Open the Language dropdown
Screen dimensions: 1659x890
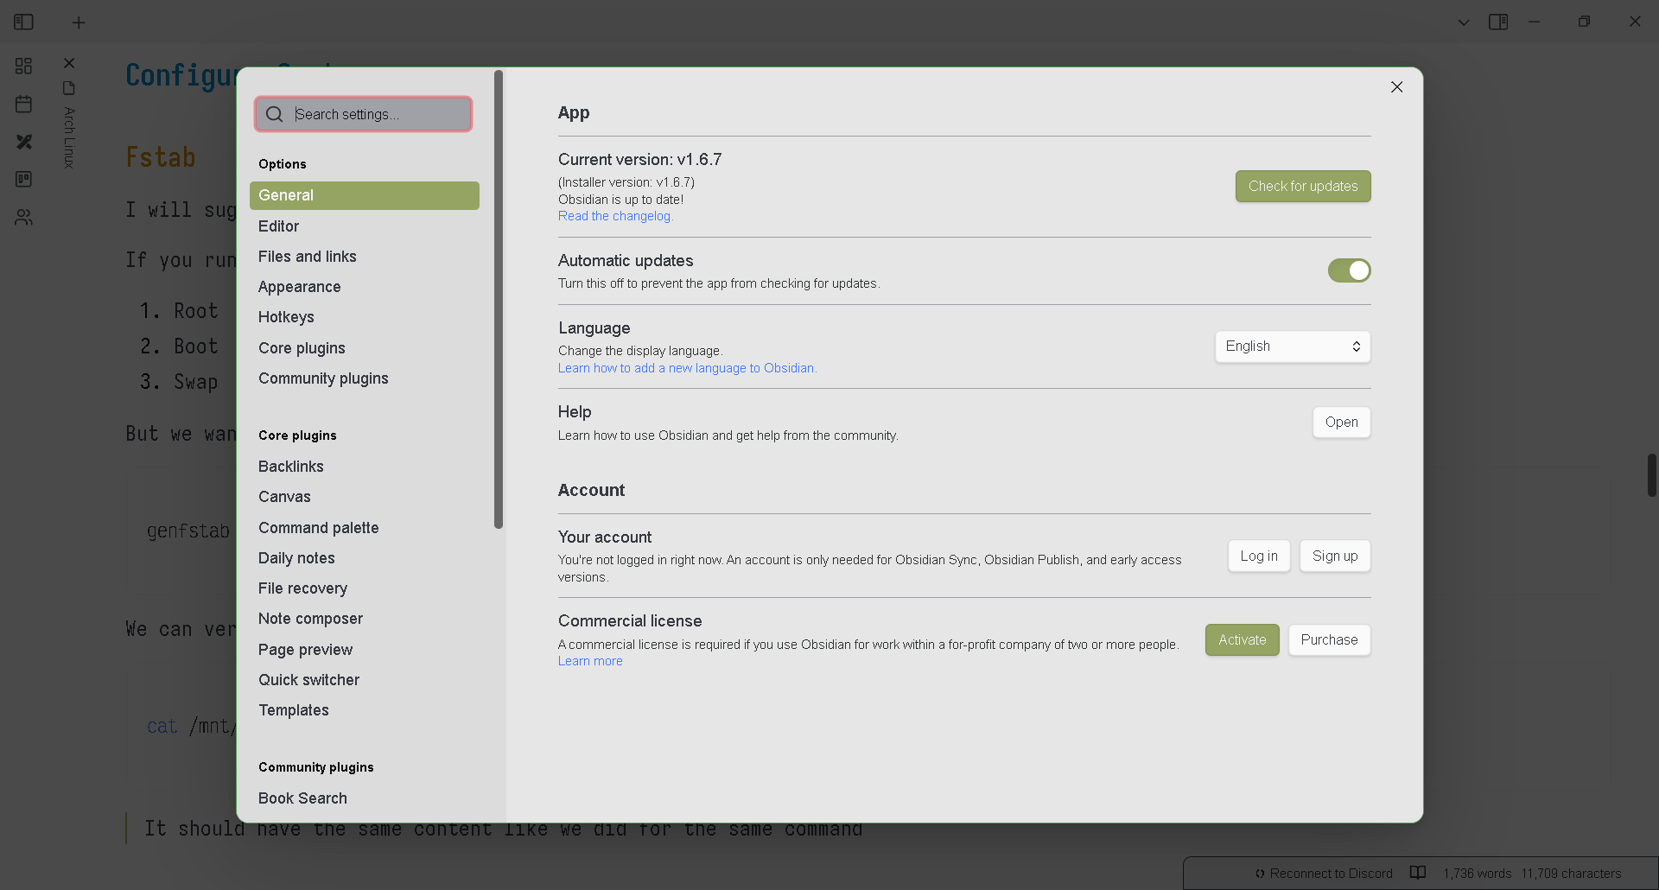1293,346
